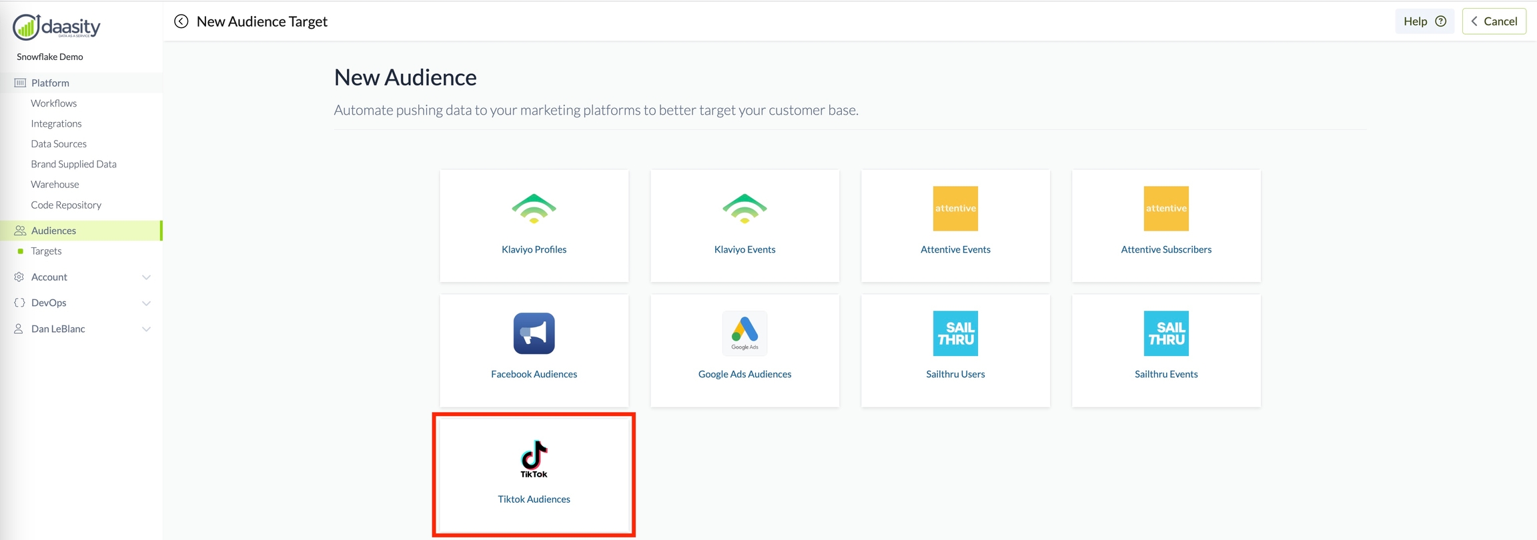Open the Help button

(1424, 21)
